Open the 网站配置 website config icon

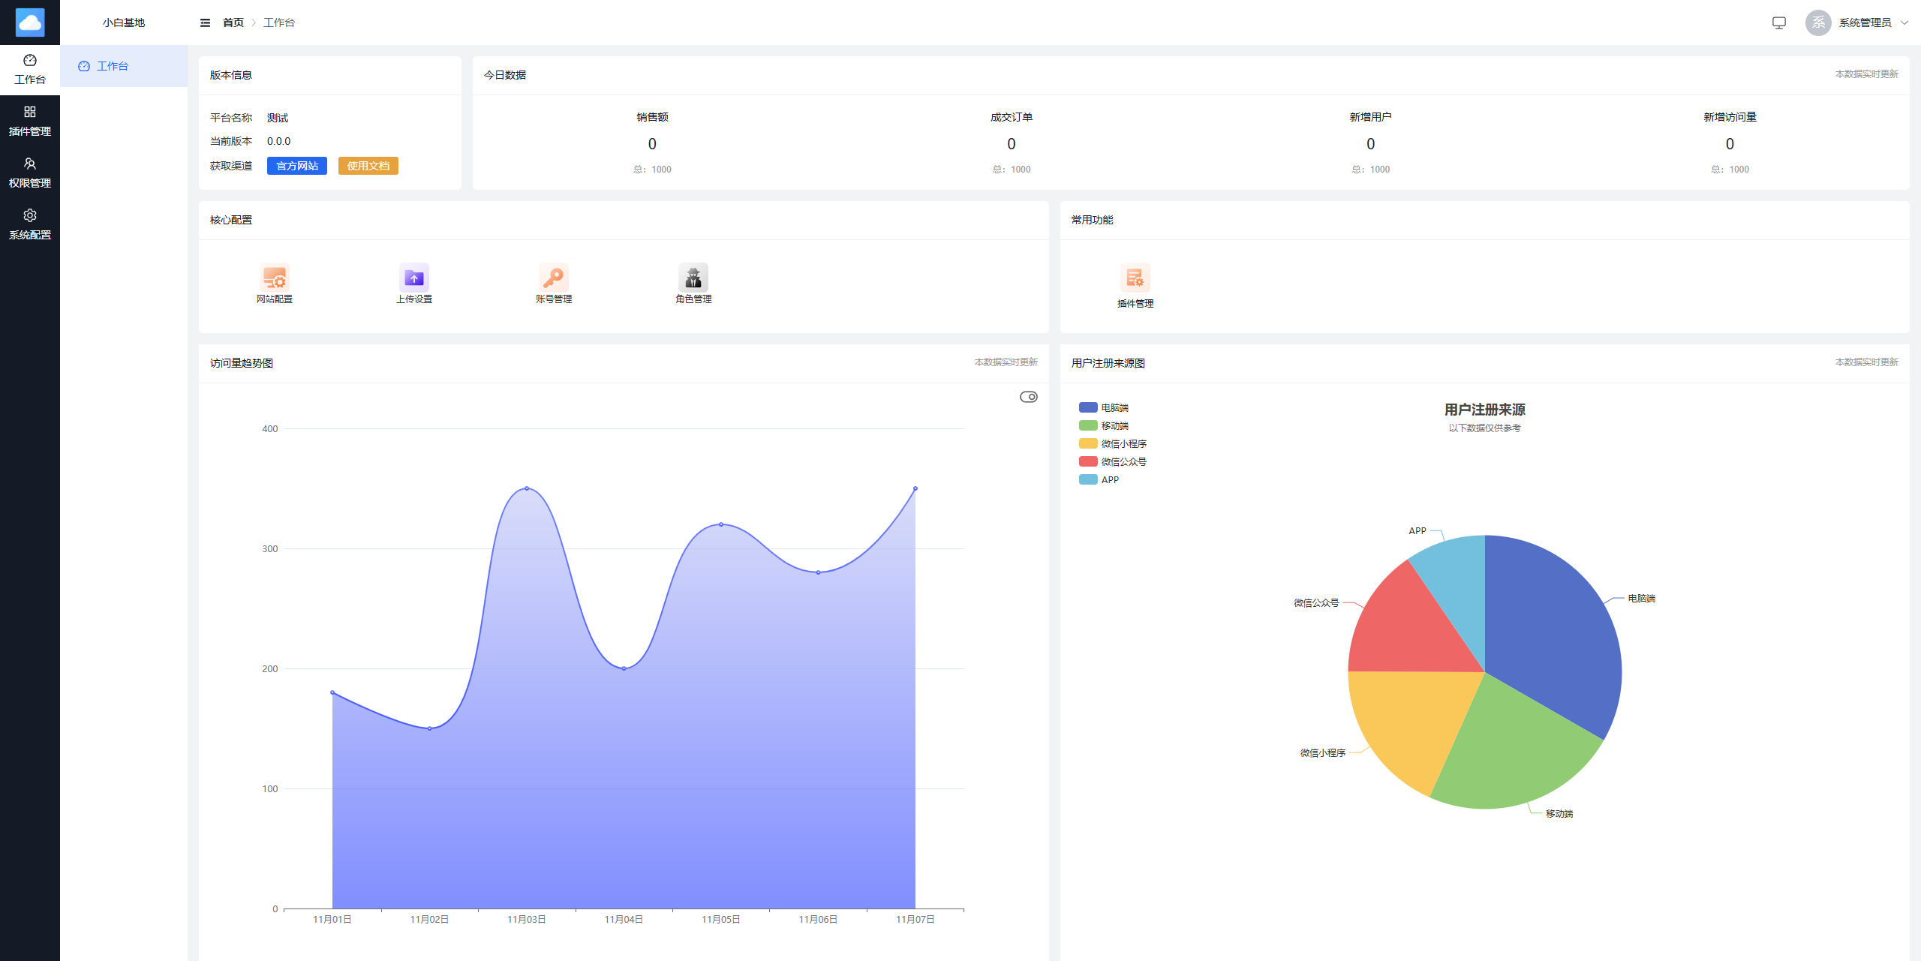click(x=275, y=278)
